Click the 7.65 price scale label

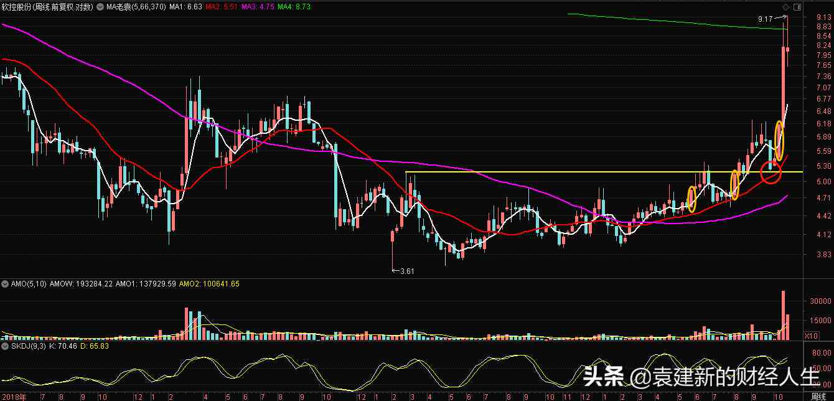coord(823,65)
